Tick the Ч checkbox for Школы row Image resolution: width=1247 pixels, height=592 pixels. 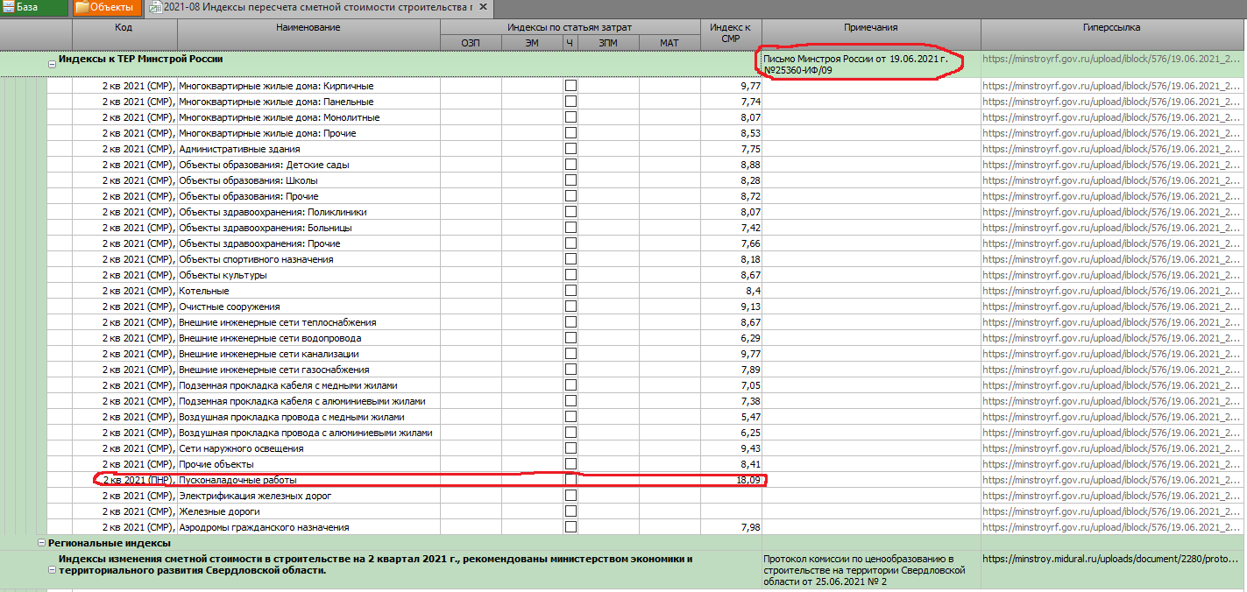coord(570,180)
